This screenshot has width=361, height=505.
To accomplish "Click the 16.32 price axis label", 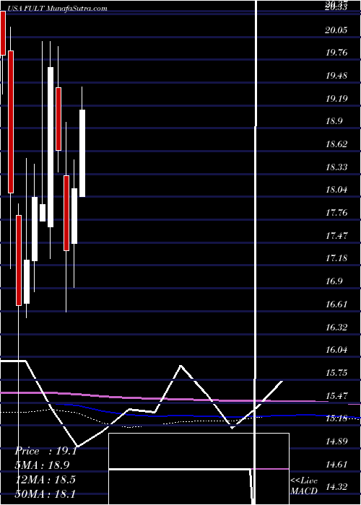I will 336,327.
